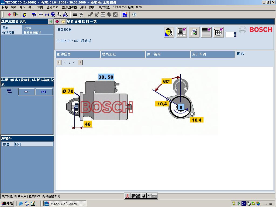Collapse the selection history panel green arrow

coord(51,22)
